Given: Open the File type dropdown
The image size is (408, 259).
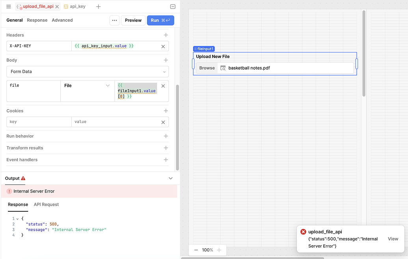Looking at the screenshot, I should [x=88, y=86].
